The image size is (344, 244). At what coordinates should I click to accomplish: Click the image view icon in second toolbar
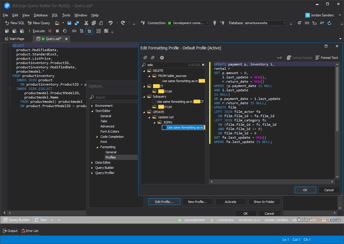coord(106,31)
